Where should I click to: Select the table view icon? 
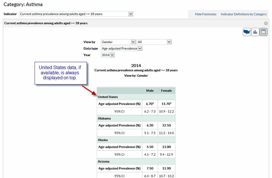(263, 32)
